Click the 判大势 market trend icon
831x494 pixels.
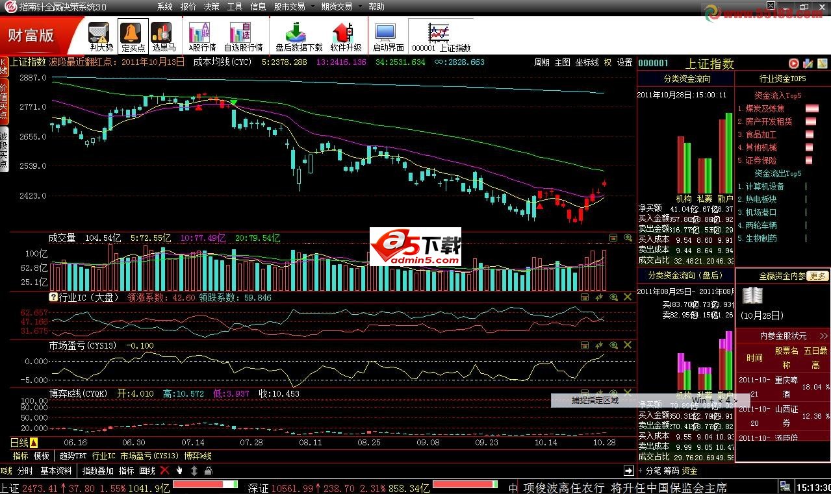(x=101, y=36)
